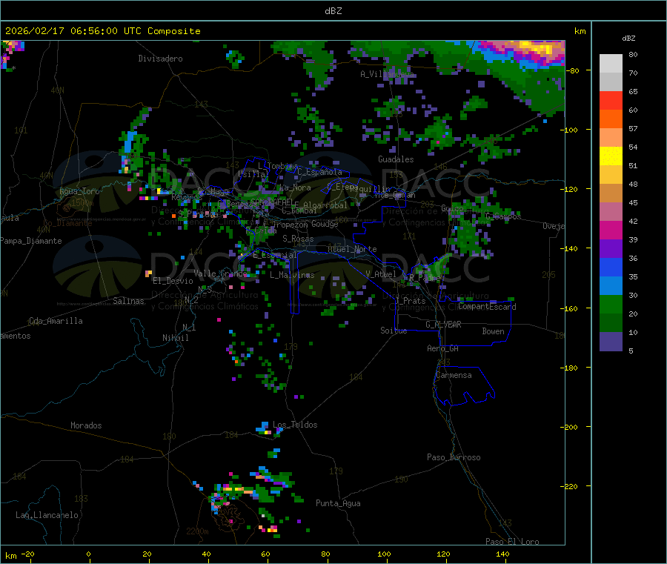Click the -80 km vertical axis tick

pos(572,70)
